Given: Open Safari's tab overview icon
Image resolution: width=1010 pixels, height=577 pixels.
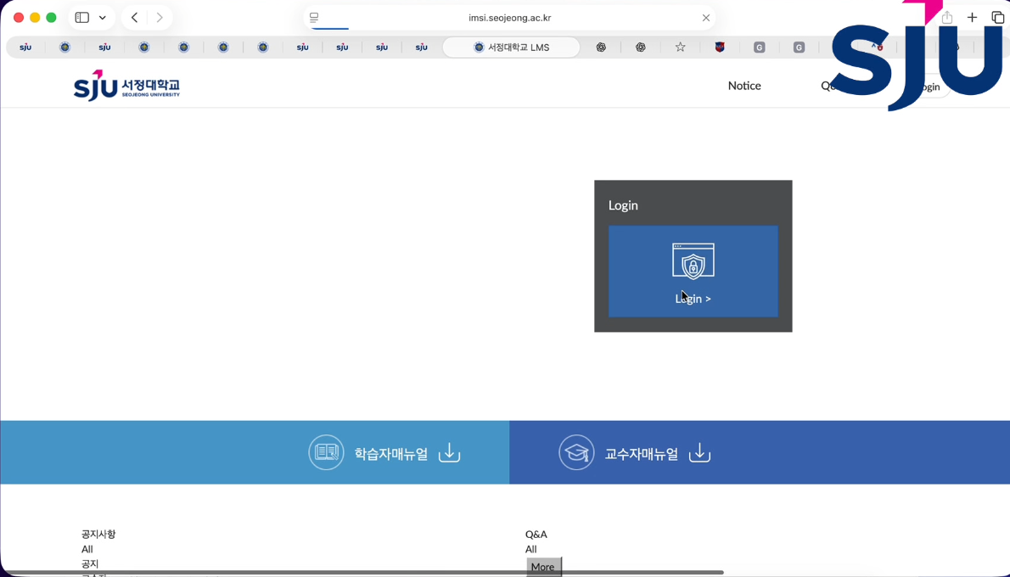Looking at the screenshot, I should (x=997, y=18).
